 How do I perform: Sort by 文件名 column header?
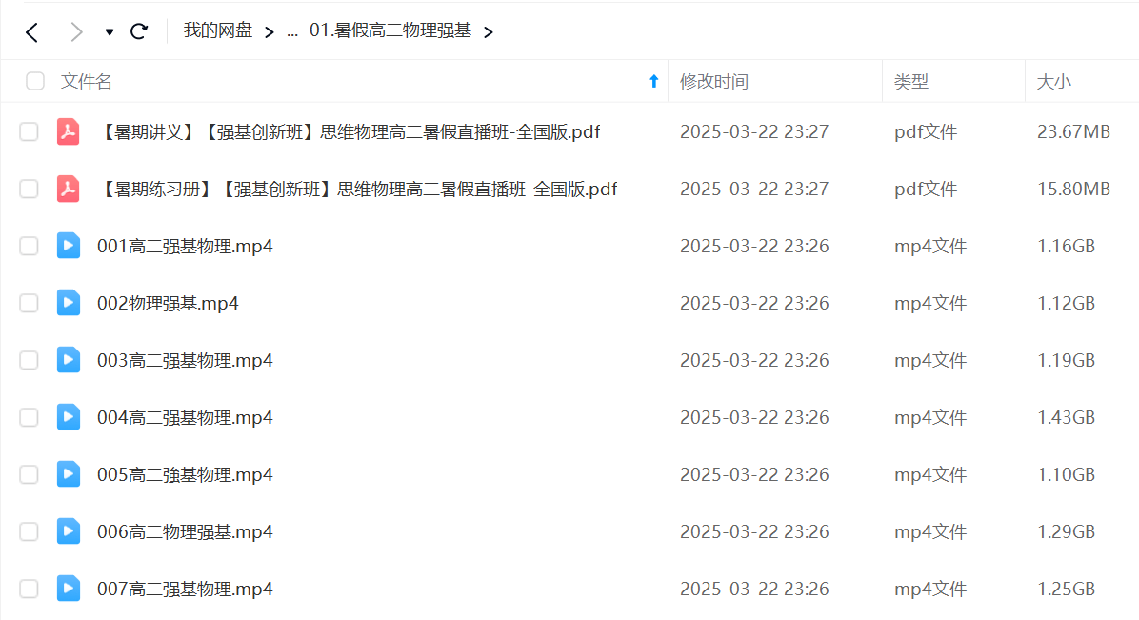coord(87,81)
